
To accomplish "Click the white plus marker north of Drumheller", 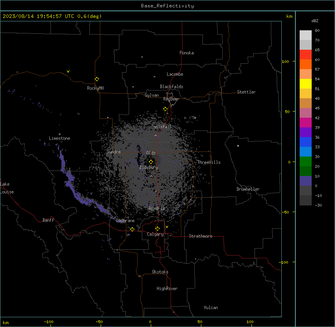I will 238,146.
